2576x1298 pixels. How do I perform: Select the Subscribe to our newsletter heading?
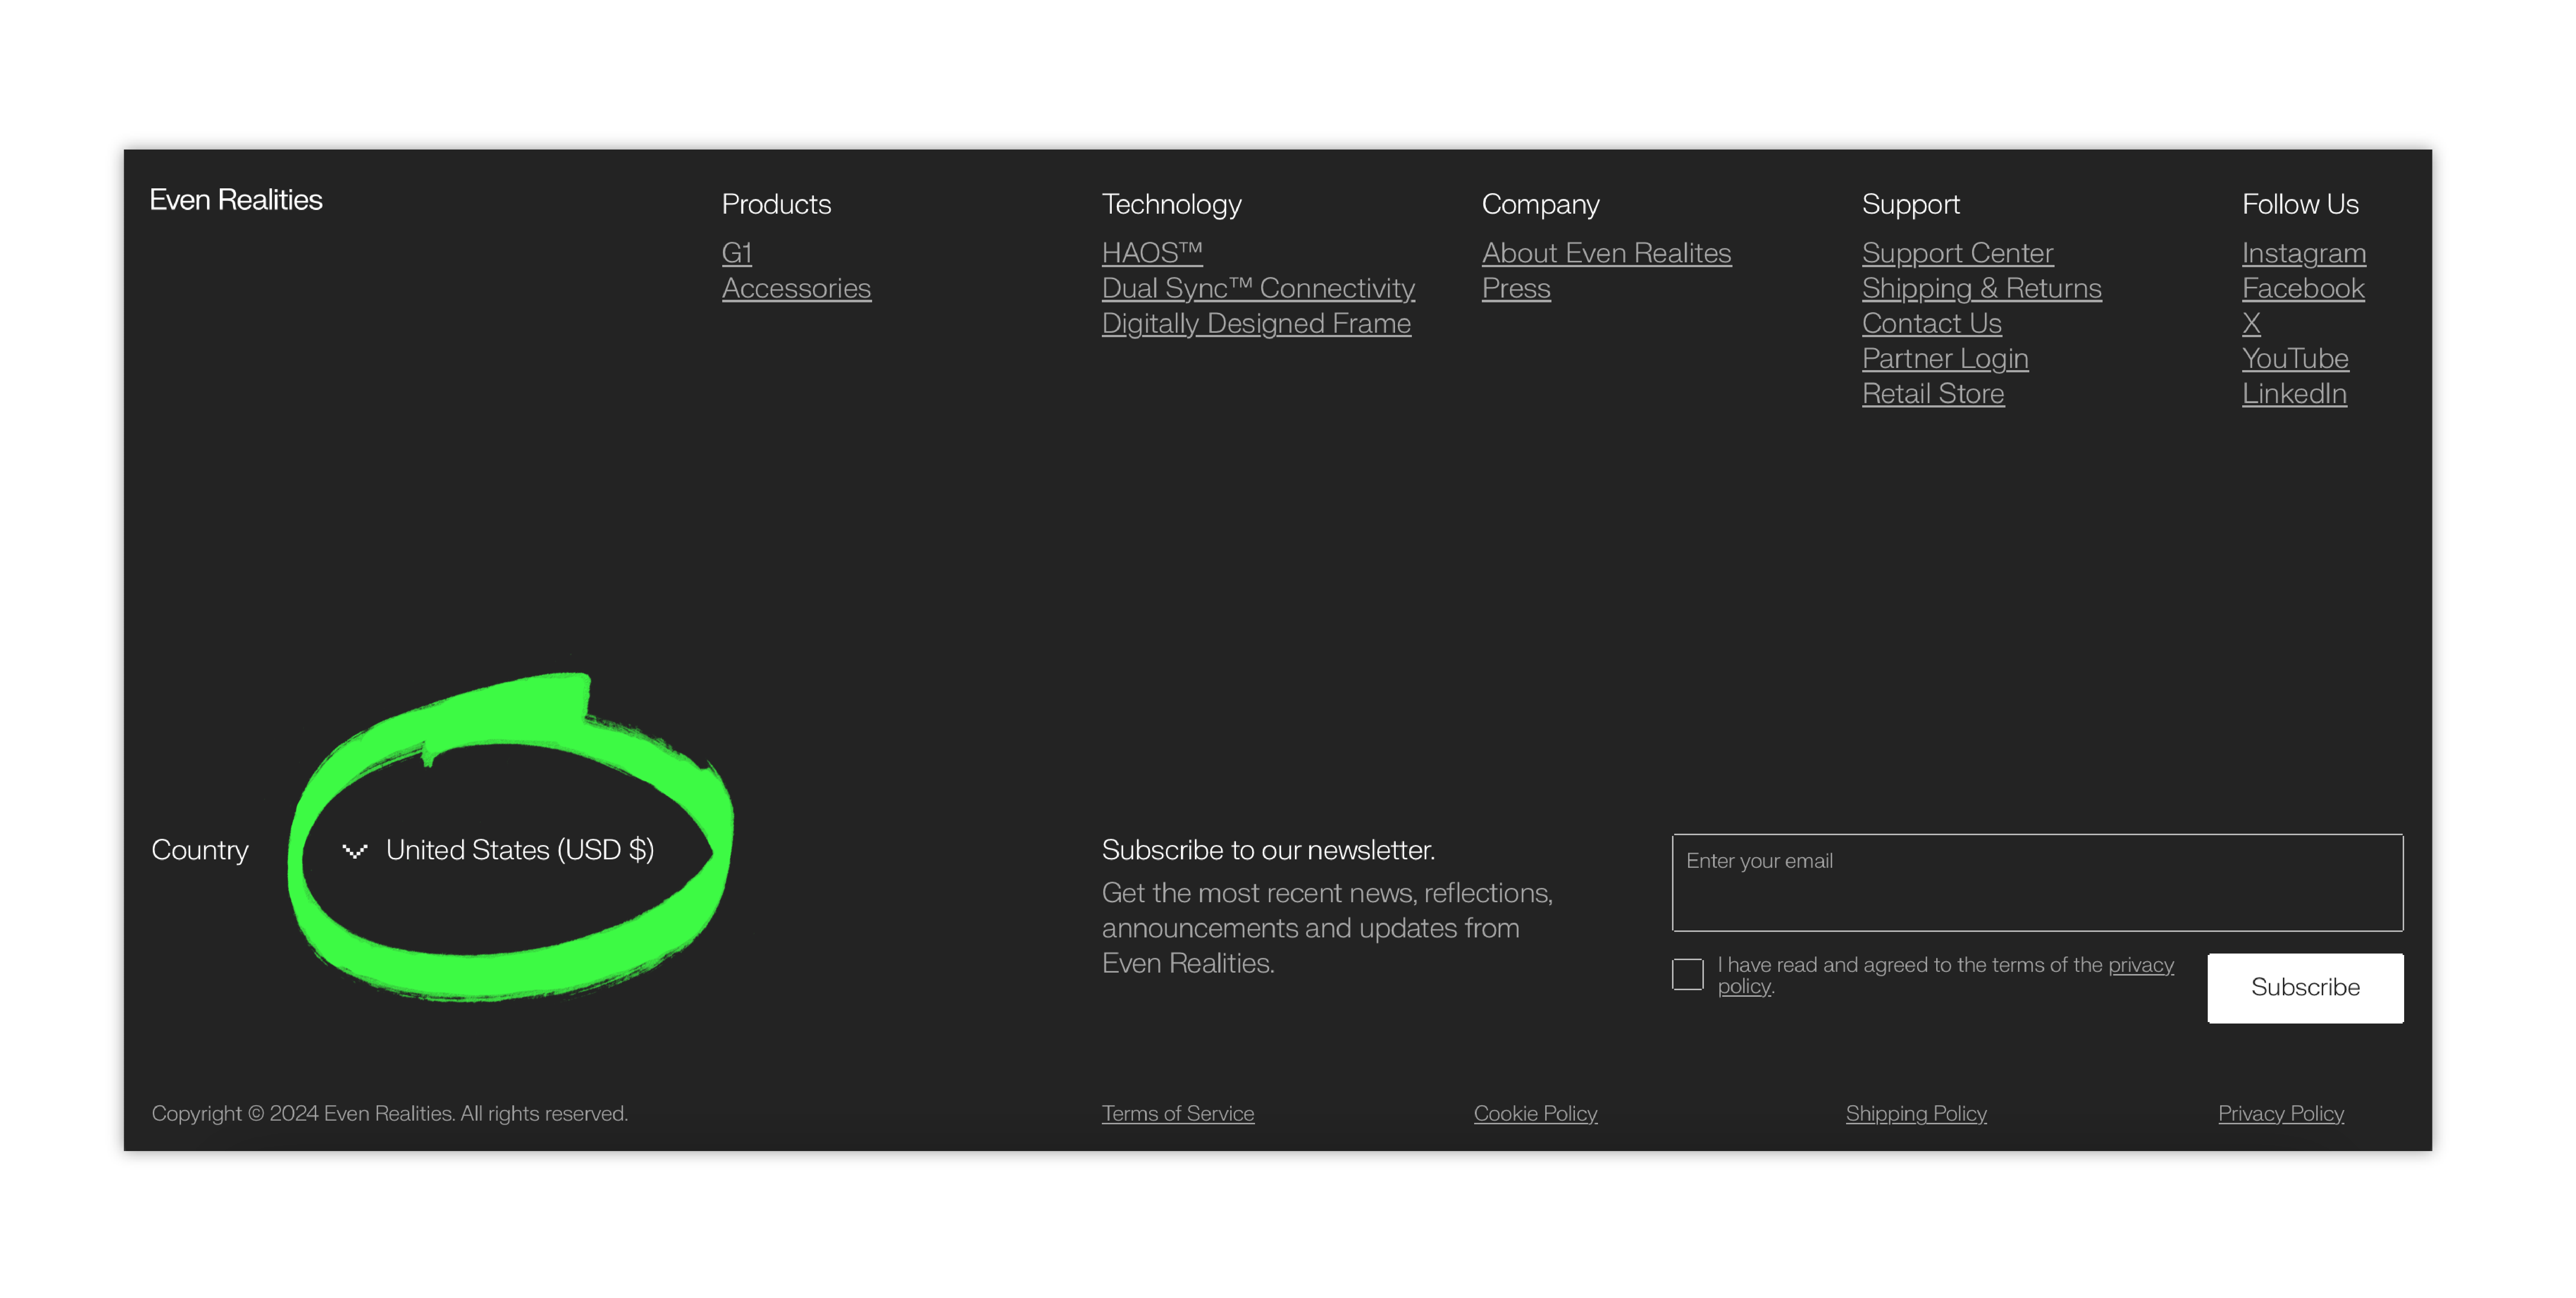(x=1268, y=850)
